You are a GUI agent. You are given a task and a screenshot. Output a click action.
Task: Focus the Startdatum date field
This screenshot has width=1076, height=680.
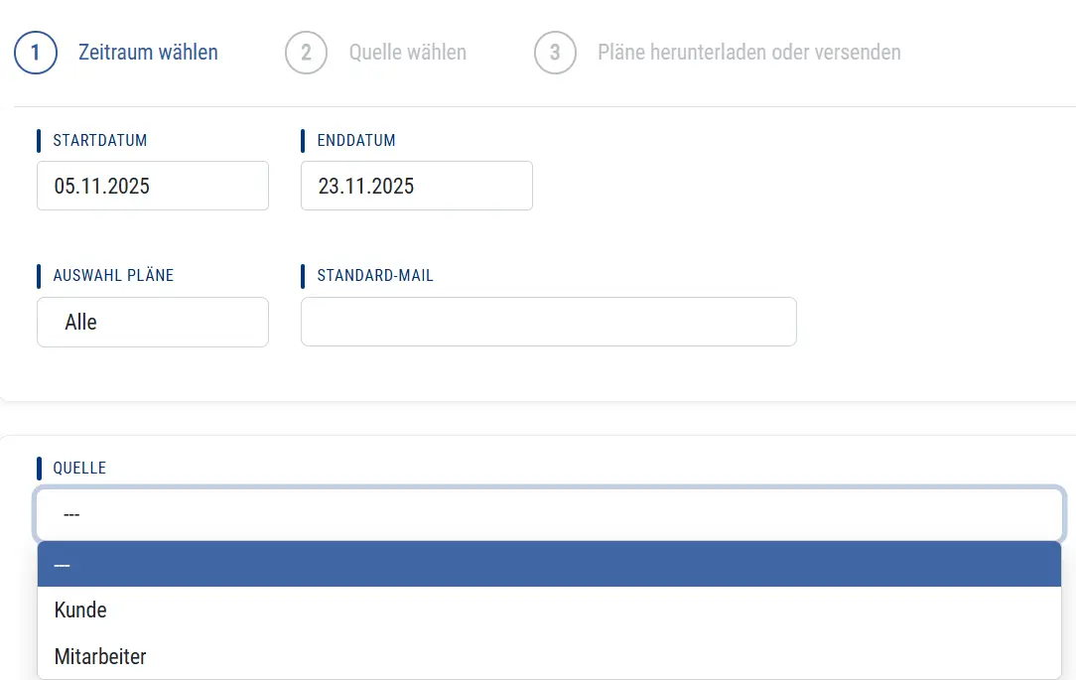point(153,186)
